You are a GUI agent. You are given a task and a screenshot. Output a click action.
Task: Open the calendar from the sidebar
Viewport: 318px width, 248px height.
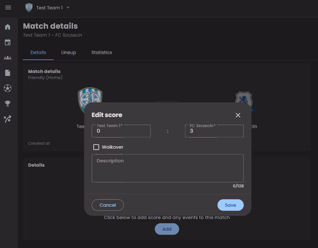tap(8, 42)
